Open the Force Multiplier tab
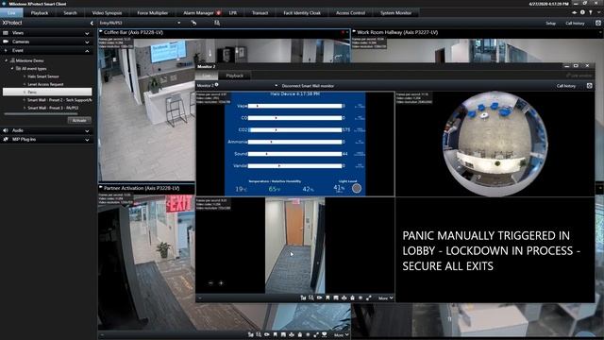This screenshot has height=340, width=604. click(153, 12)
